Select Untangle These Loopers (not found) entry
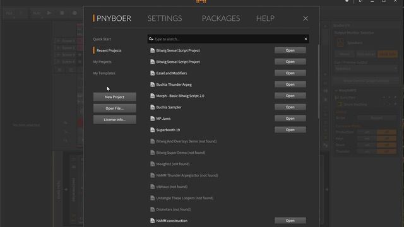404x227 pixels. point(184,197)
